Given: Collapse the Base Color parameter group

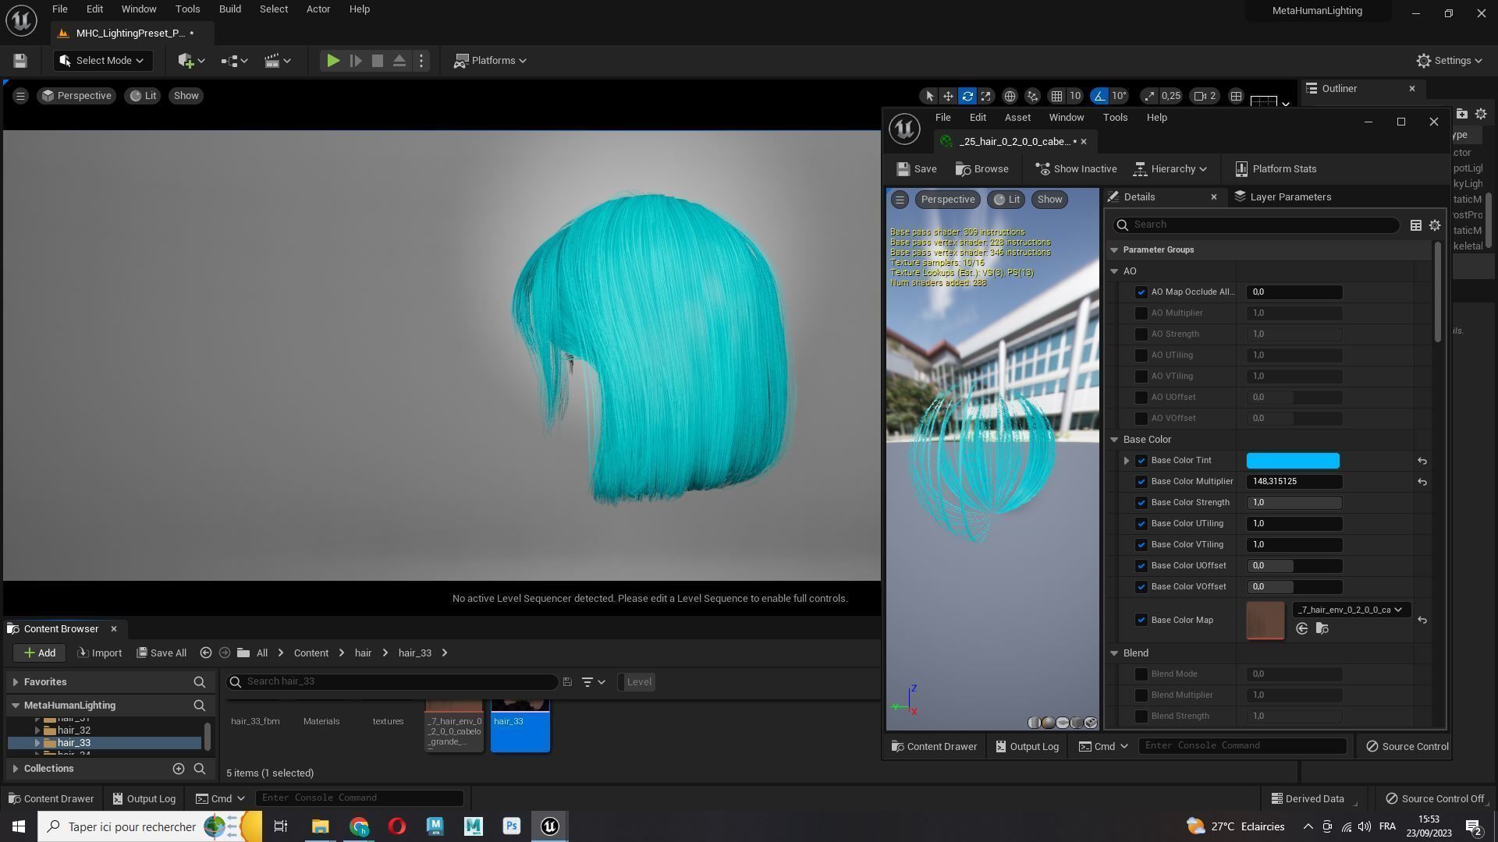Looking at the screenshot, I should (x=1114, y=440).
